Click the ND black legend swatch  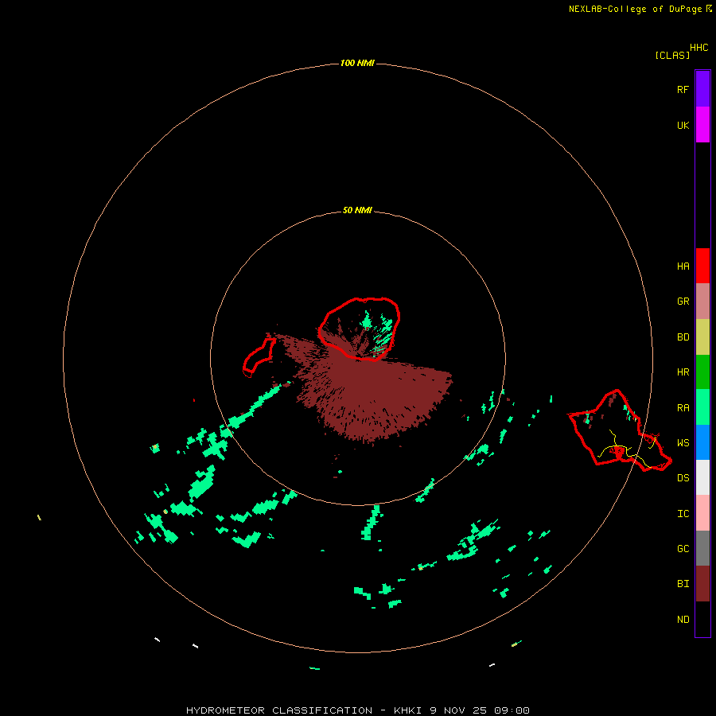[x=702, y=619]
